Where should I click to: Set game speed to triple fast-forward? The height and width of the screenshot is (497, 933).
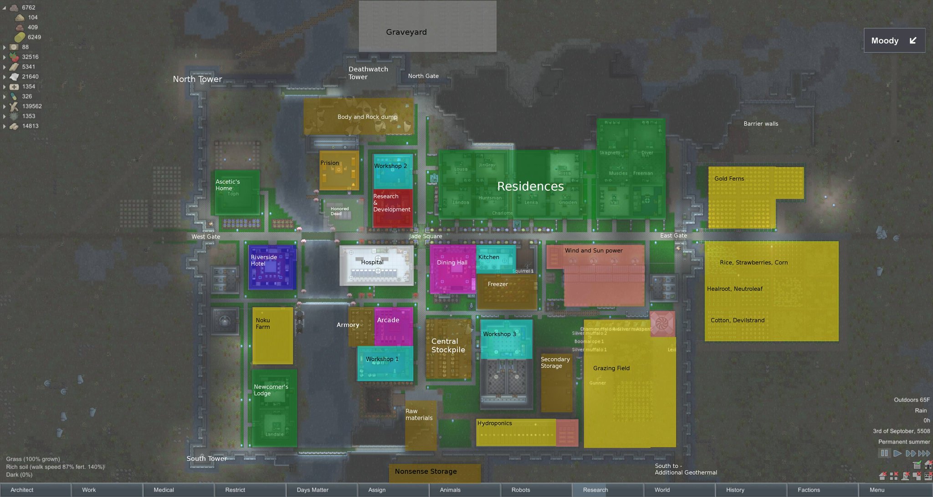click(924, 453)
